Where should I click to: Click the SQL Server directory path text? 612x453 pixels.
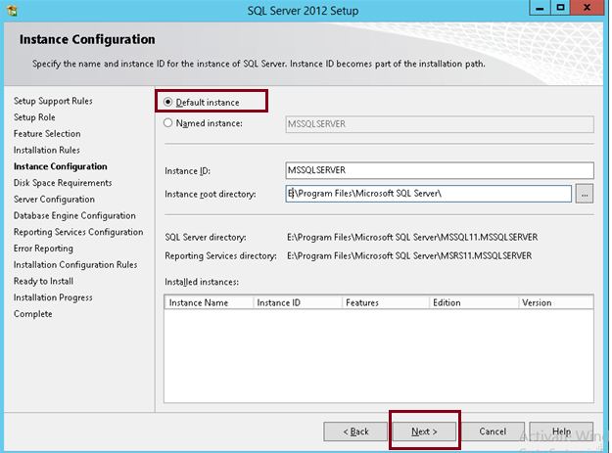412,237
